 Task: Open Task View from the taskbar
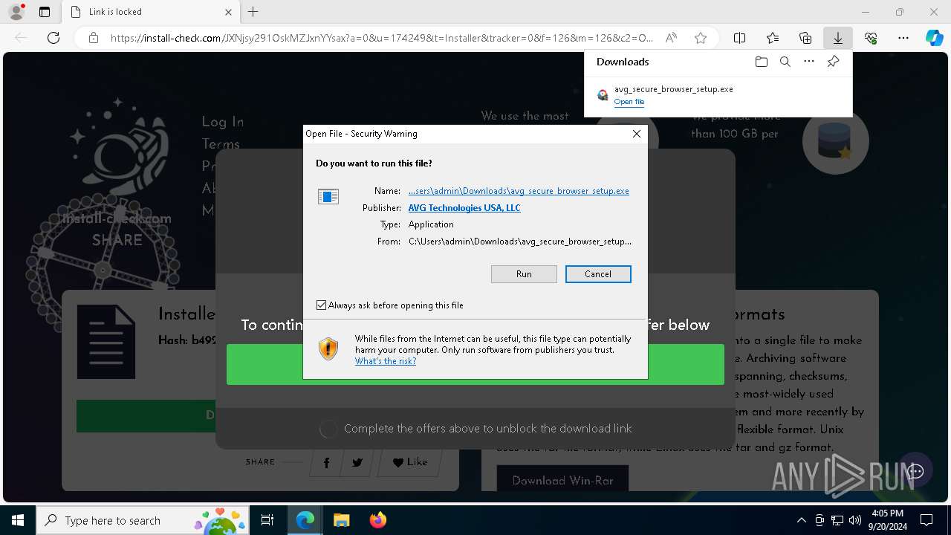(267, 520)
